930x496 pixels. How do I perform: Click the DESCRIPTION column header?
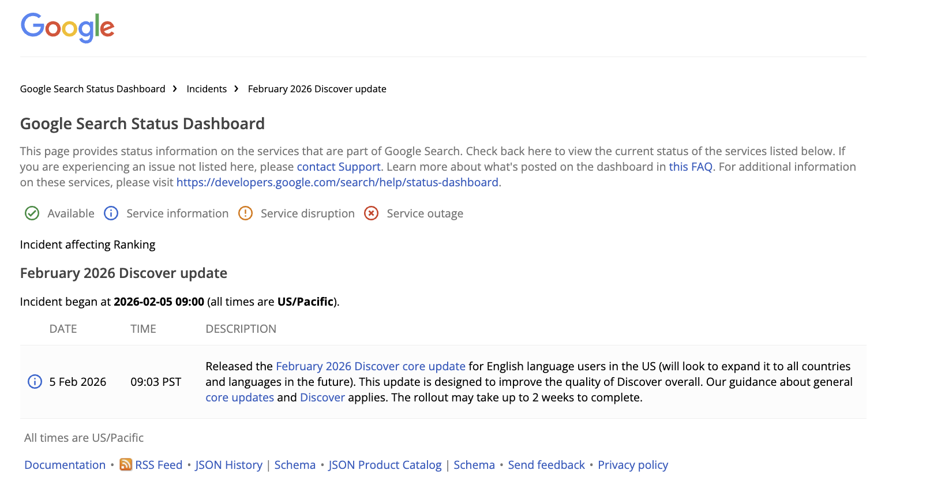click(241, 329)
